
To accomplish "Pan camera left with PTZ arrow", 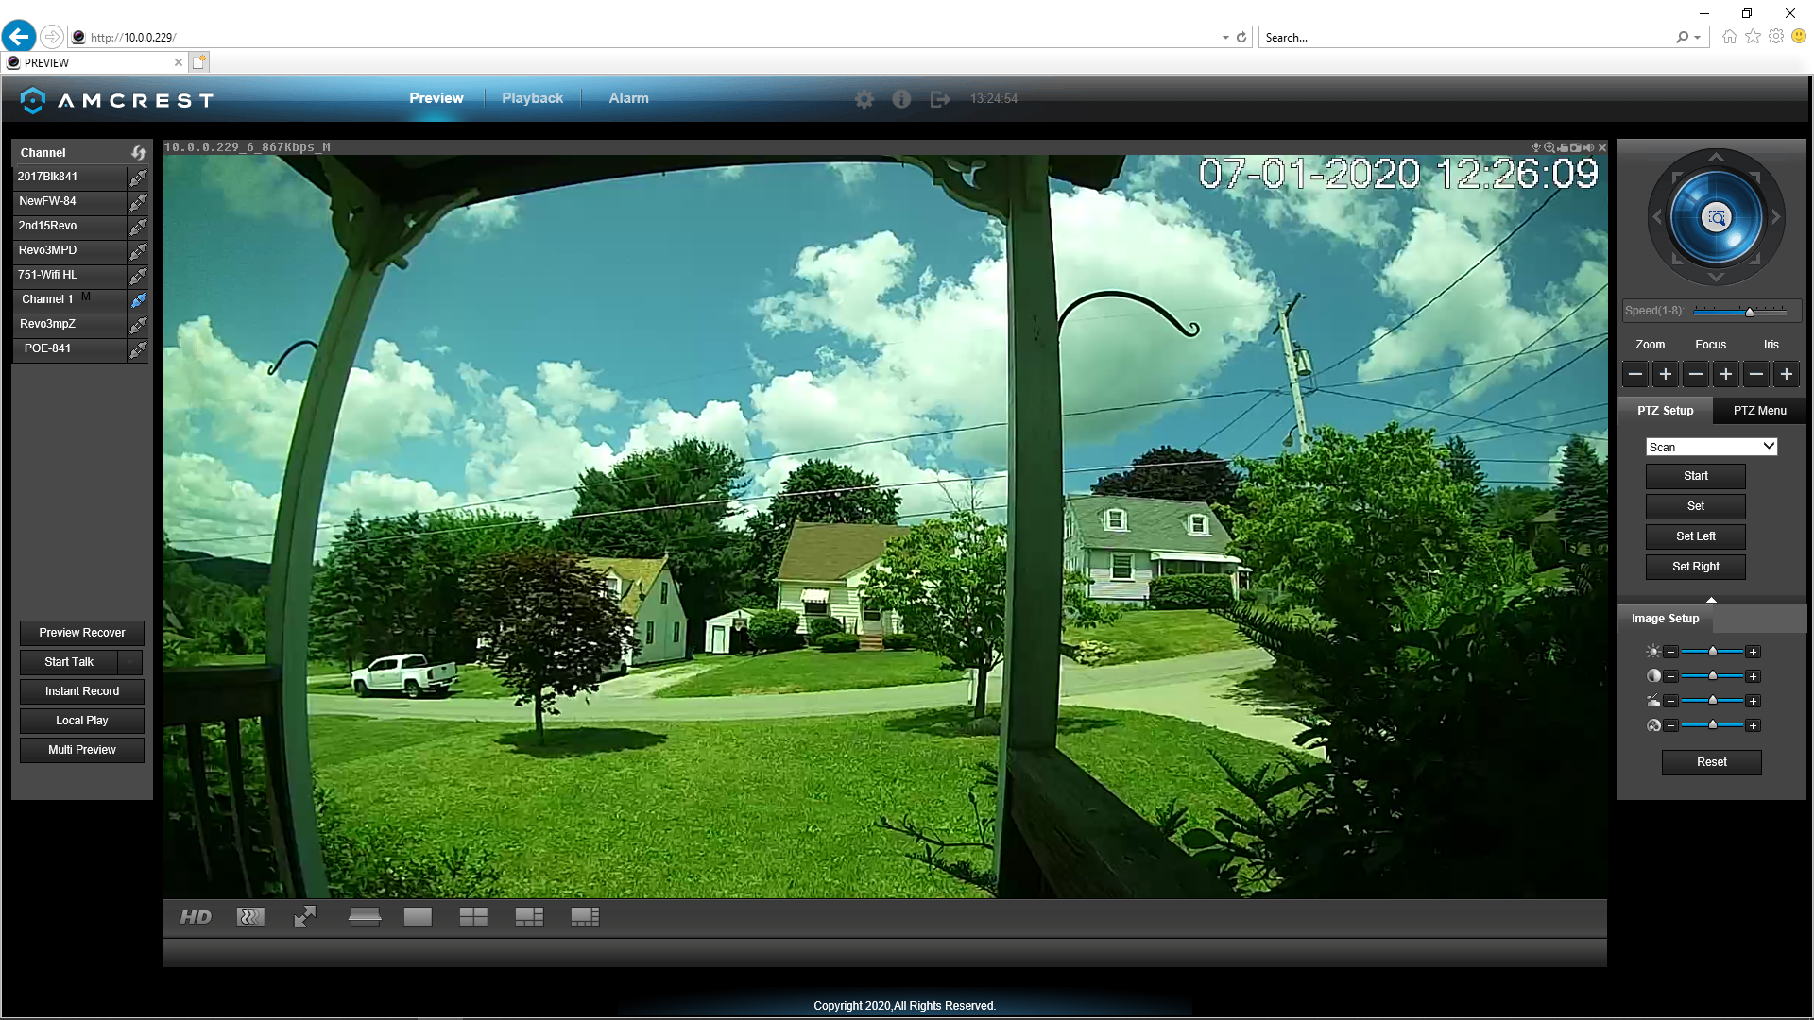I will tap(1656, 217).
